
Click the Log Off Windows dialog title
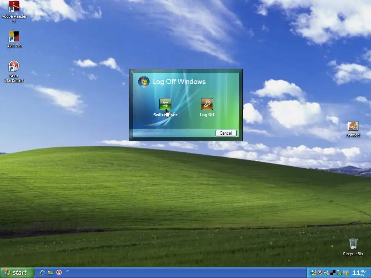179,81
